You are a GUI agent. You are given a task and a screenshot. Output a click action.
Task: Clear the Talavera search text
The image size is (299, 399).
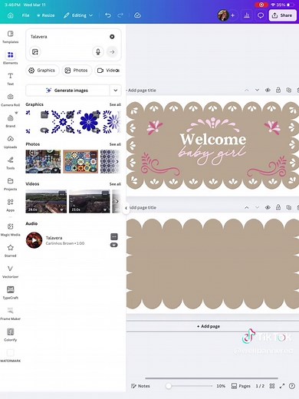pos(112,37)
